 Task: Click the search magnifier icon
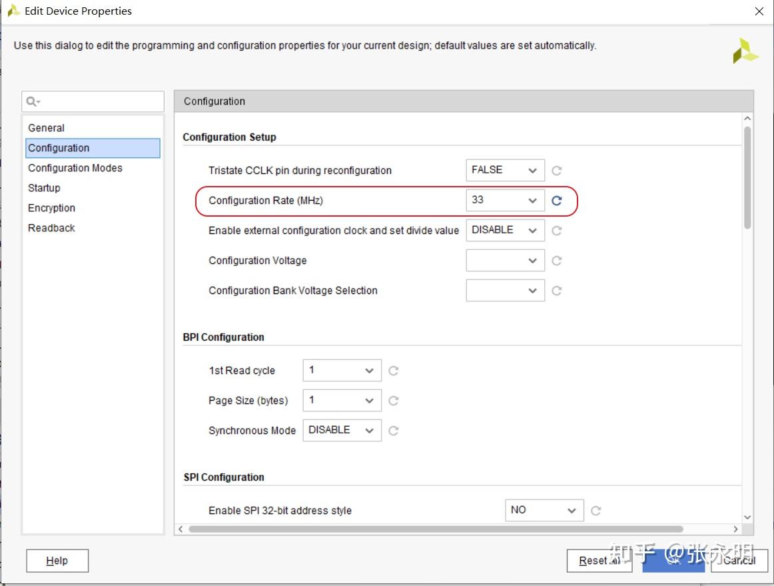click(x=32, y=102)
